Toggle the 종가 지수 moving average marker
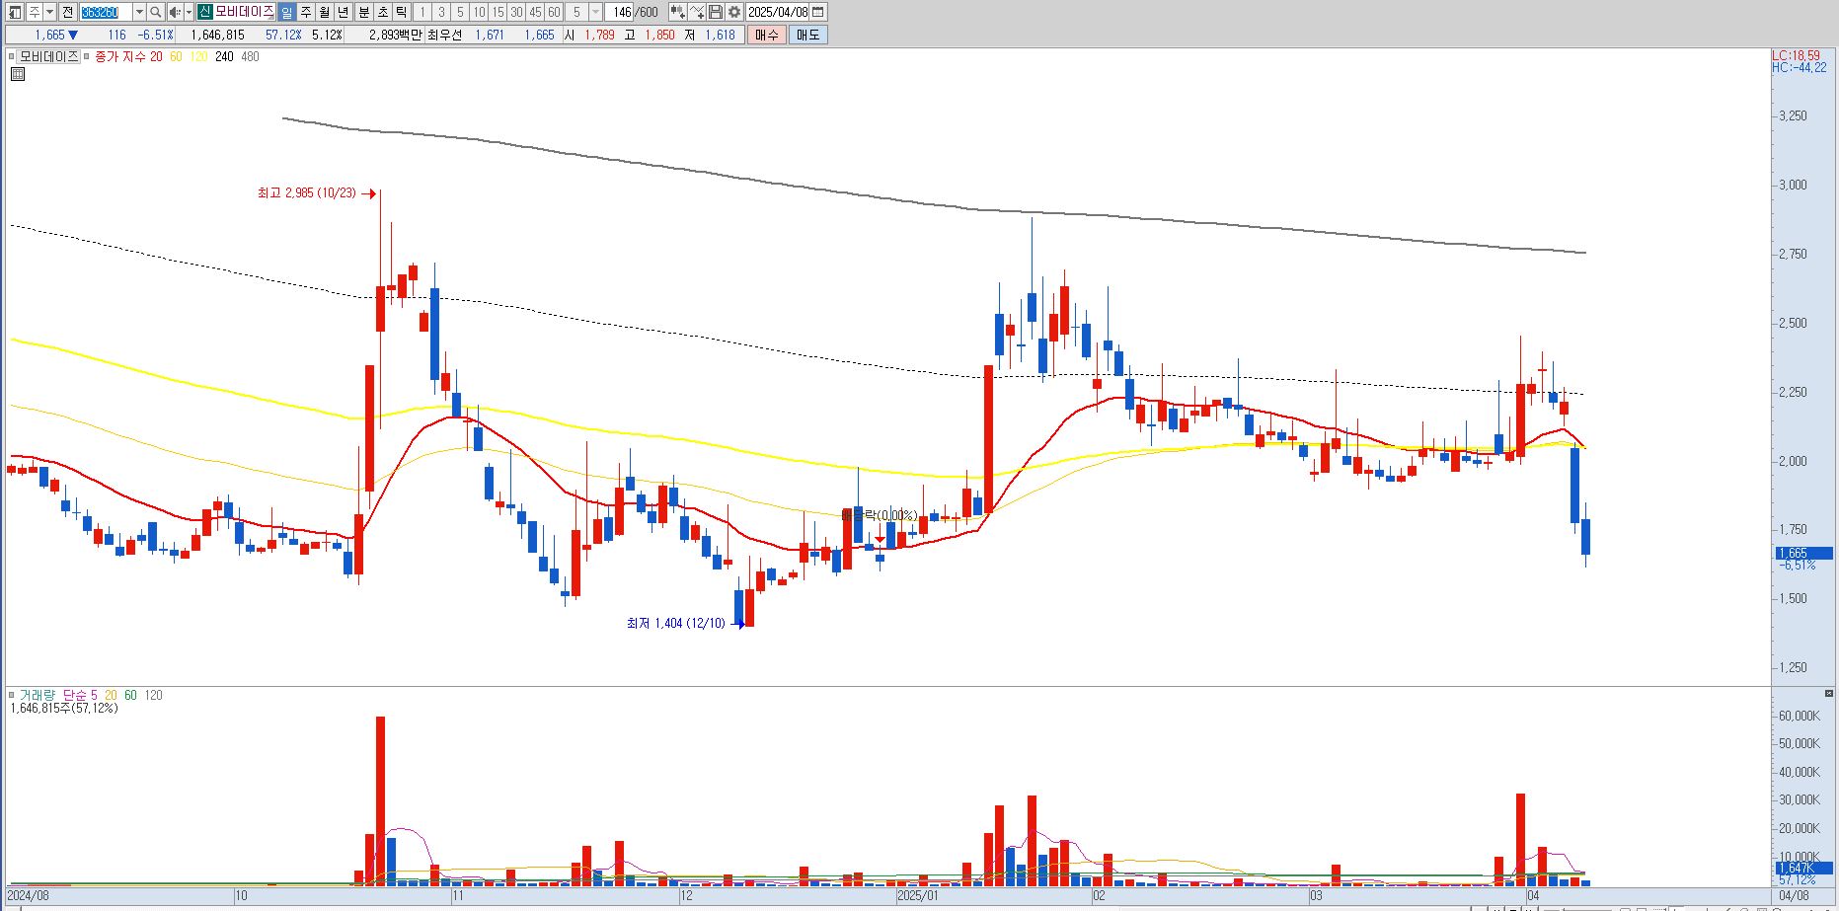Viewport: 1839px width, 911px height. pyautogui.click(x=87, y=56)
